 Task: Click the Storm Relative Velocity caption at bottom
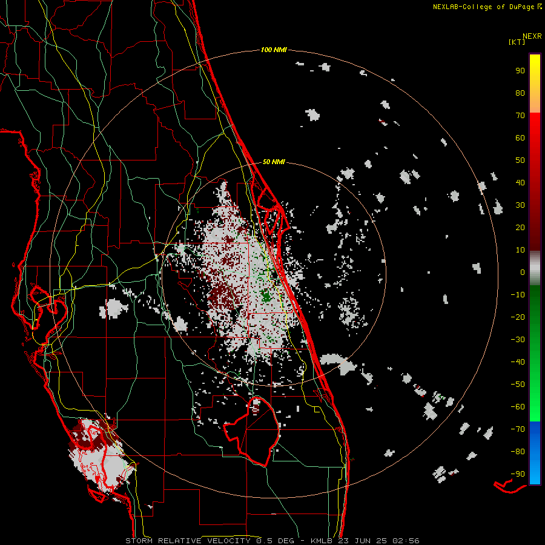point(272,541)
